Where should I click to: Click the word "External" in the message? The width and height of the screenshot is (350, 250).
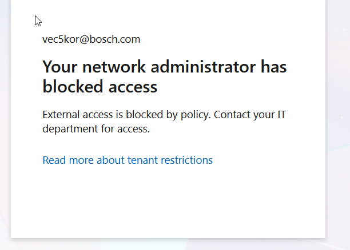[x=61, y=115]
